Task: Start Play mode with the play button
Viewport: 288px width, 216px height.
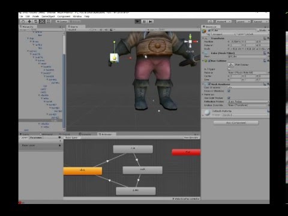Action: (137, 22)
